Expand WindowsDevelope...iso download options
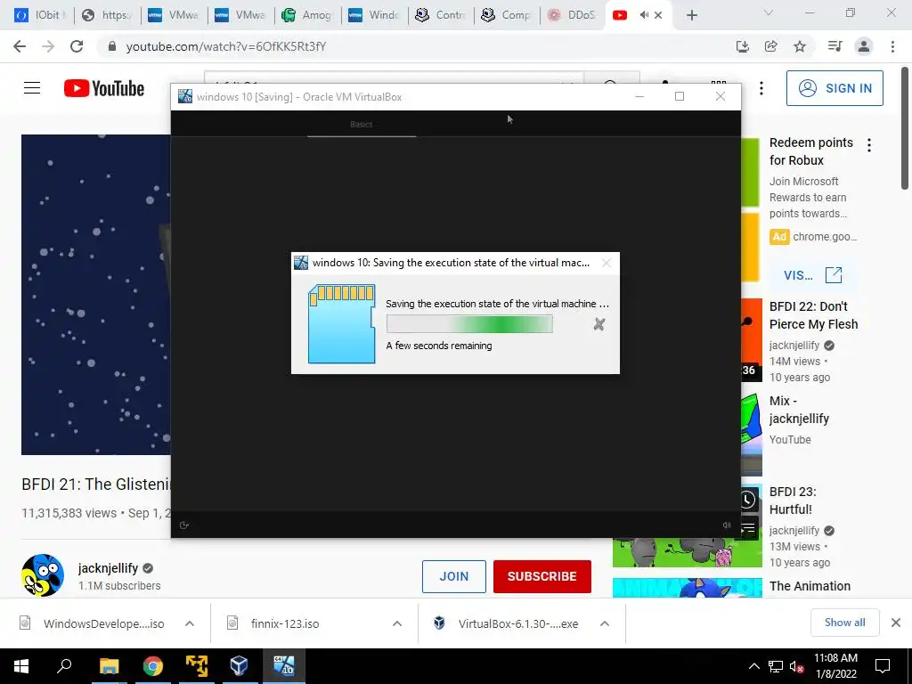This screenshot has width=912, height=684. click(190, 623)
